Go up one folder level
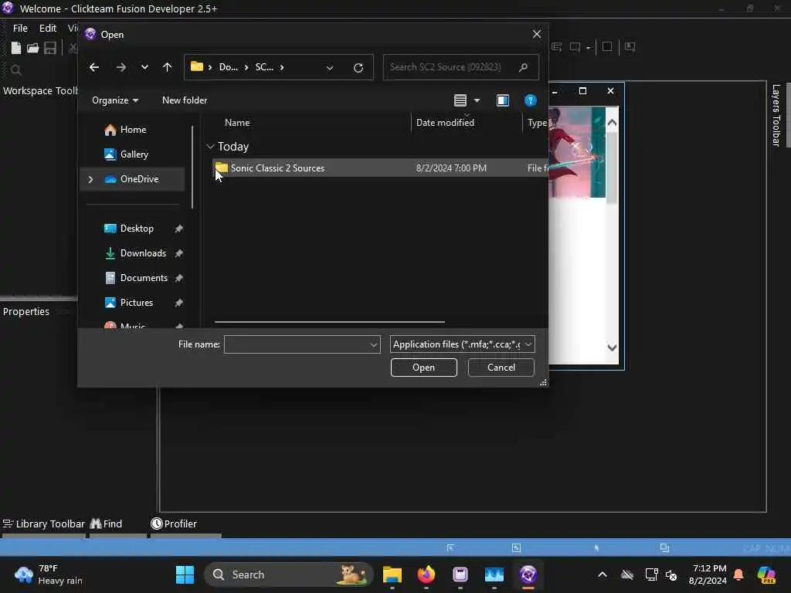Image resolution: width=791 pixels, height=593 pixels. [168, 67]
